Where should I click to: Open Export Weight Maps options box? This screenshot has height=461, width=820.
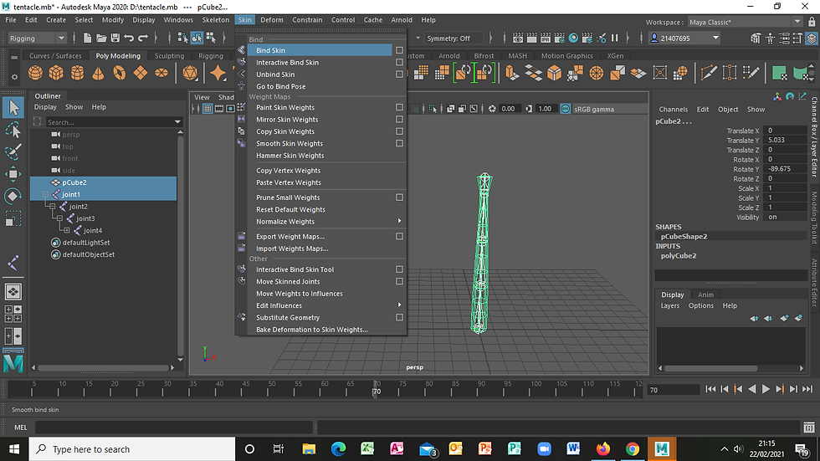tap(399, 236)
